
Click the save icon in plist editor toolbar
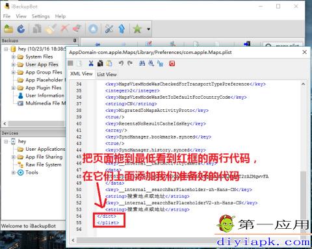70,63
